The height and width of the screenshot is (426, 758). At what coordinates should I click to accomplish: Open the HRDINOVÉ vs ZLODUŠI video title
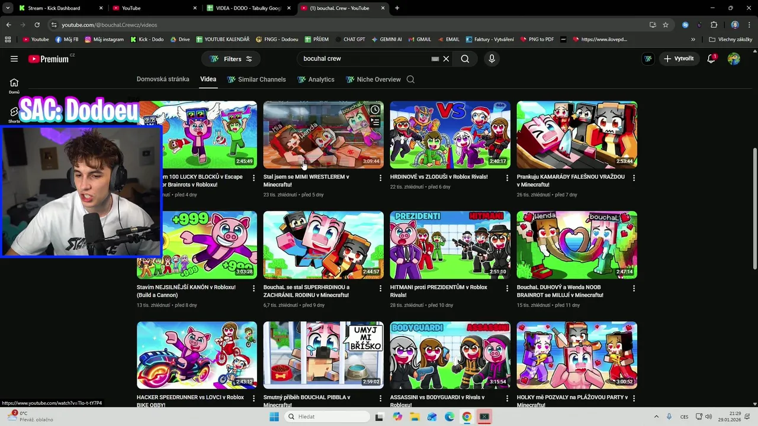coord(439,177)
